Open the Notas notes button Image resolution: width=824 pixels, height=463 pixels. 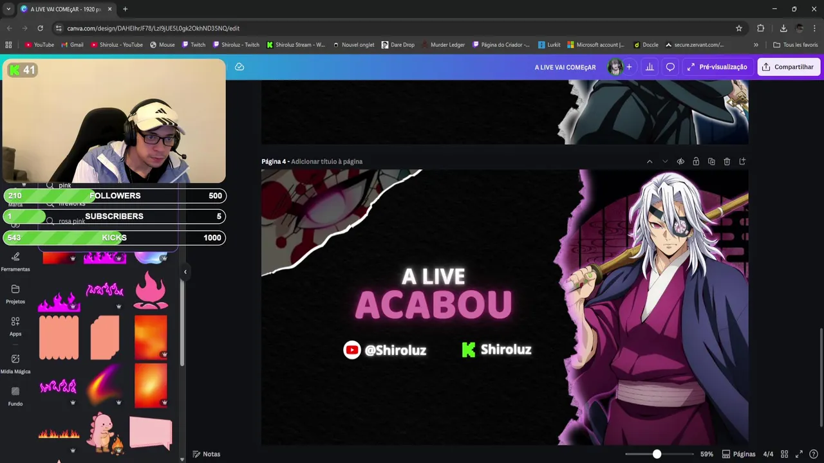[207, 454]
